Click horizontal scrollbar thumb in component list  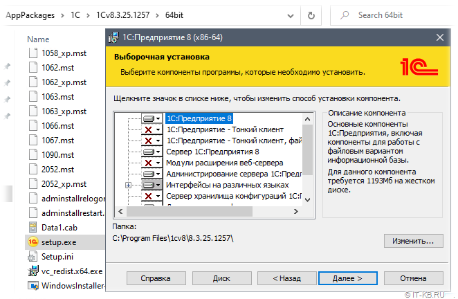pyautogui.click(x=190, y=211)
